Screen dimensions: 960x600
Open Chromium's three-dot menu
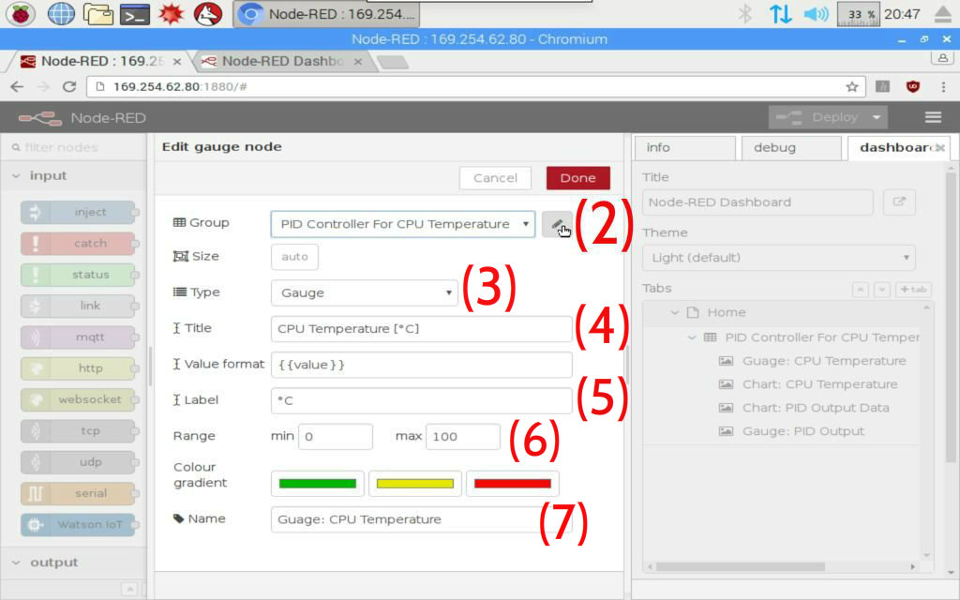(943, 86)
